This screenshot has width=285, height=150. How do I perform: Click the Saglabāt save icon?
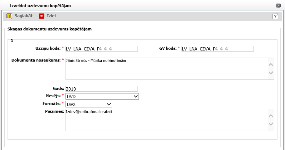coord(10,16)
